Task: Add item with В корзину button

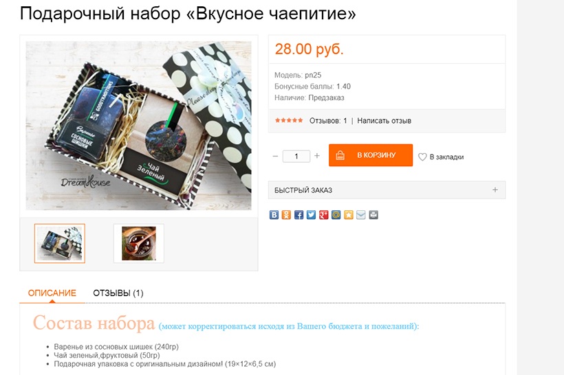Action: 371,155
